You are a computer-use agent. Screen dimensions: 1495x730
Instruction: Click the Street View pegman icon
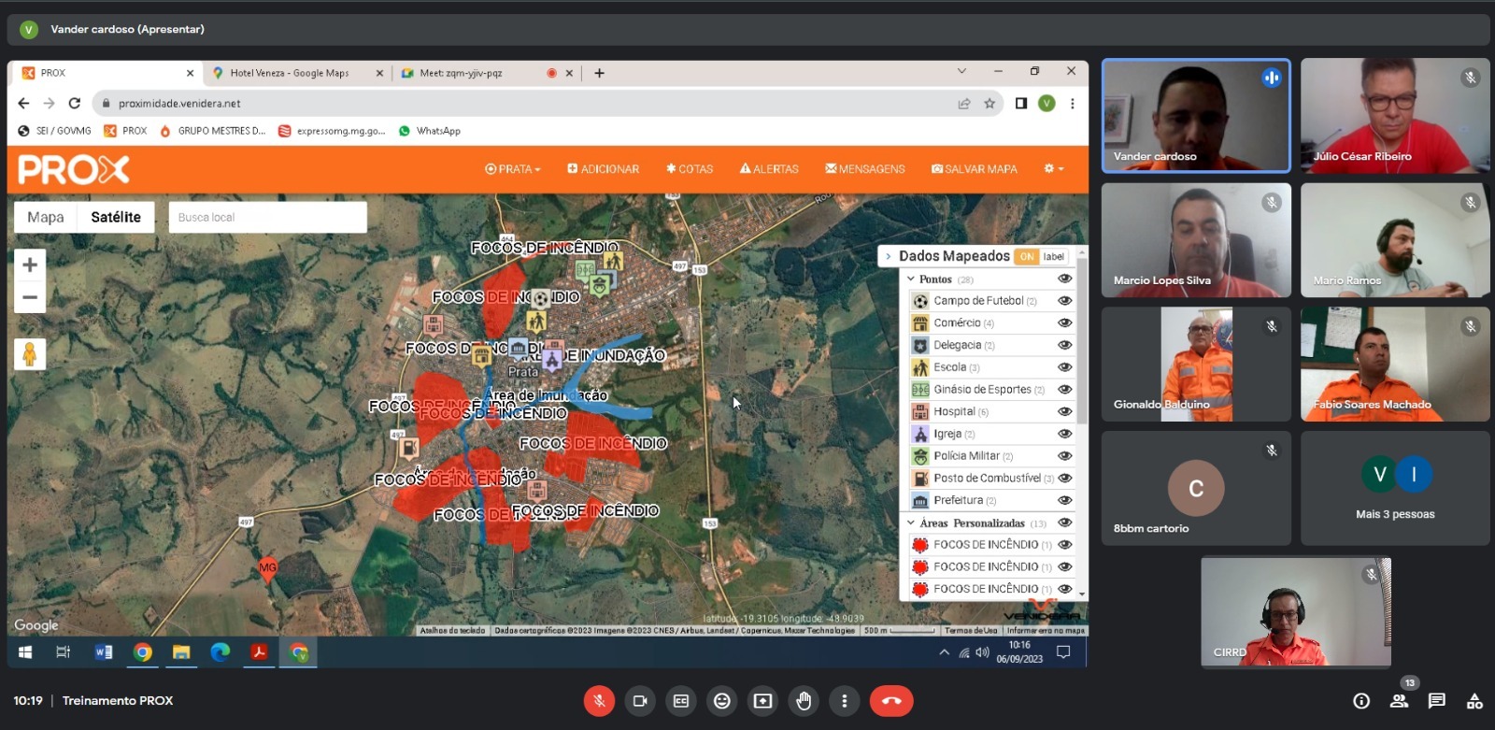pos(30,354)
